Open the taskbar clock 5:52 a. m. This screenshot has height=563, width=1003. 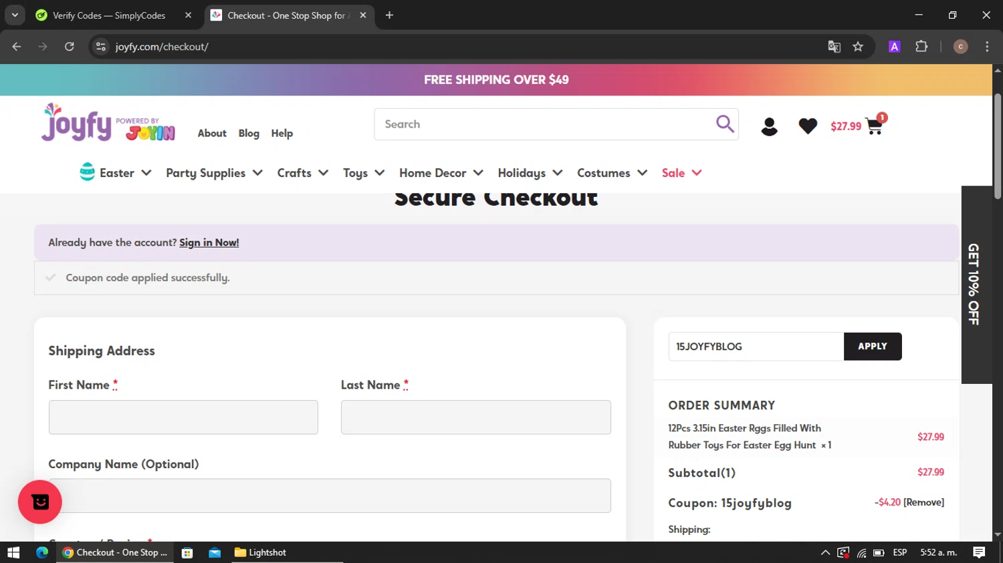939,552
